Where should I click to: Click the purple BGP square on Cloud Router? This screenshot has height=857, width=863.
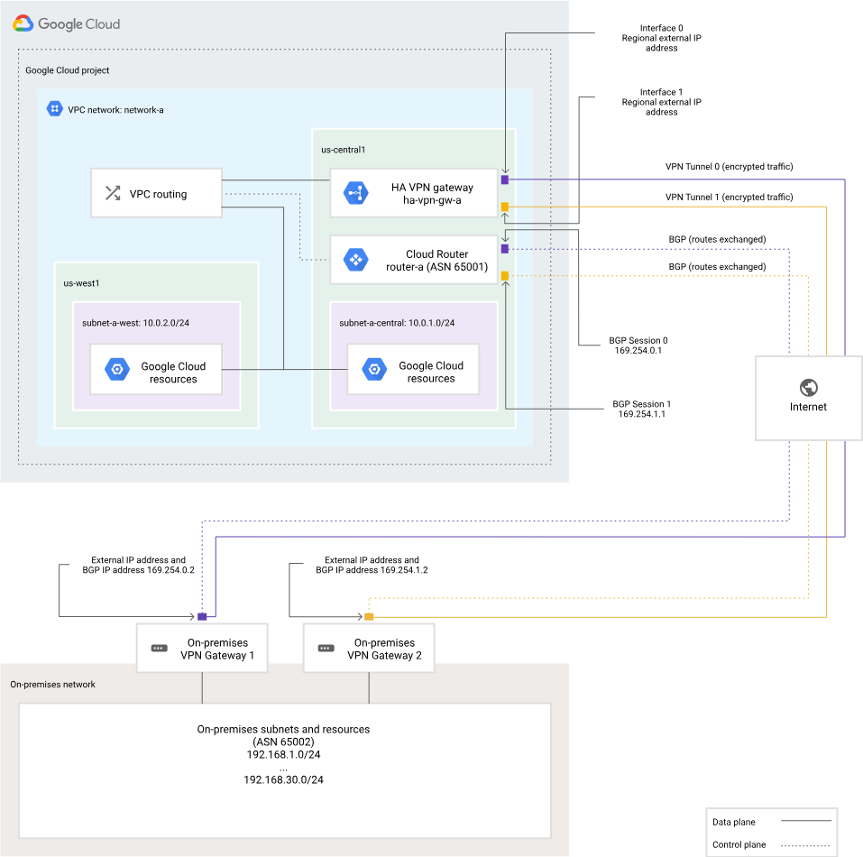coord(505,249)
